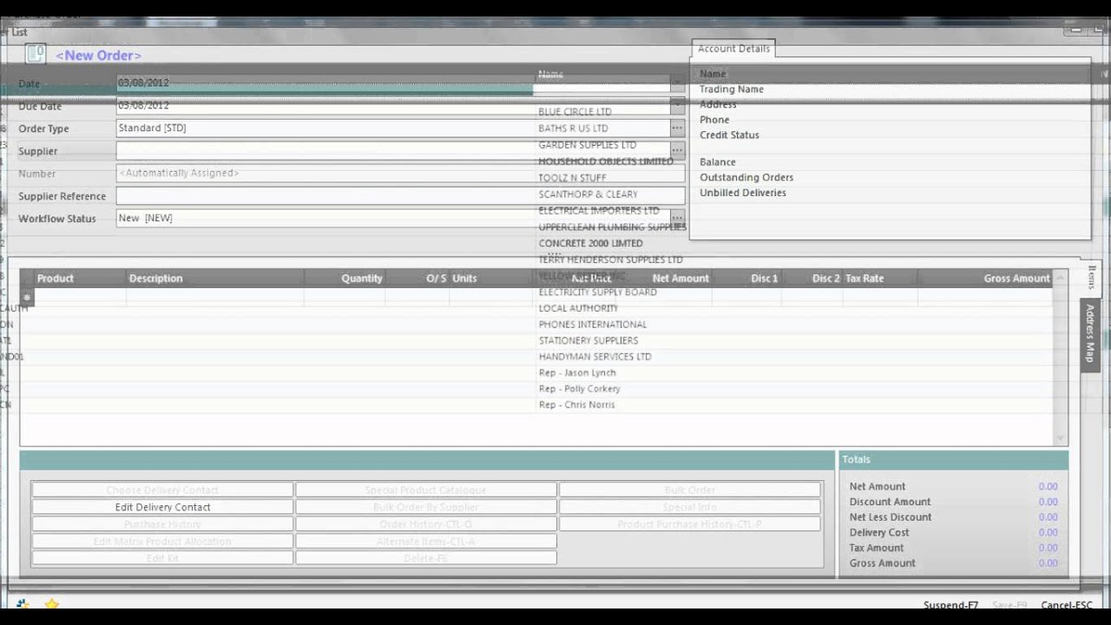Click the blue icon left of the star
Screen dimensions: 1111x625
[23, 603]
